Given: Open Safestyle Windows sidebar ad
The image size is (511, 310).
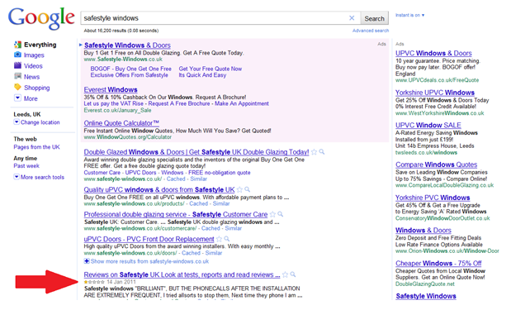Looking at the screenshot, I should pyautogui.click(x=426, y=296).
